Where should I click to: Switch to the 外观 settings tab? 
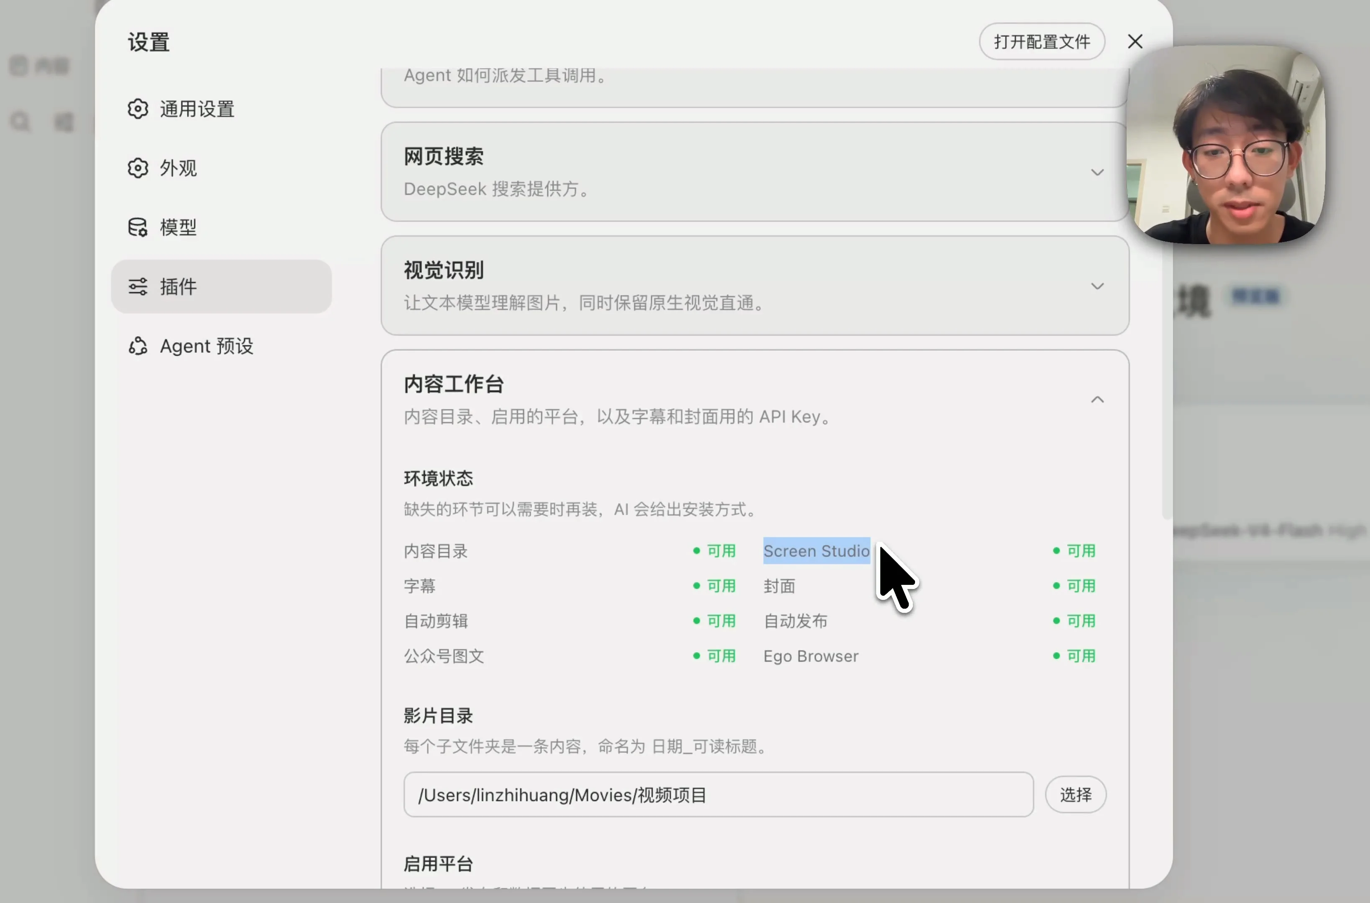(221, 168)
